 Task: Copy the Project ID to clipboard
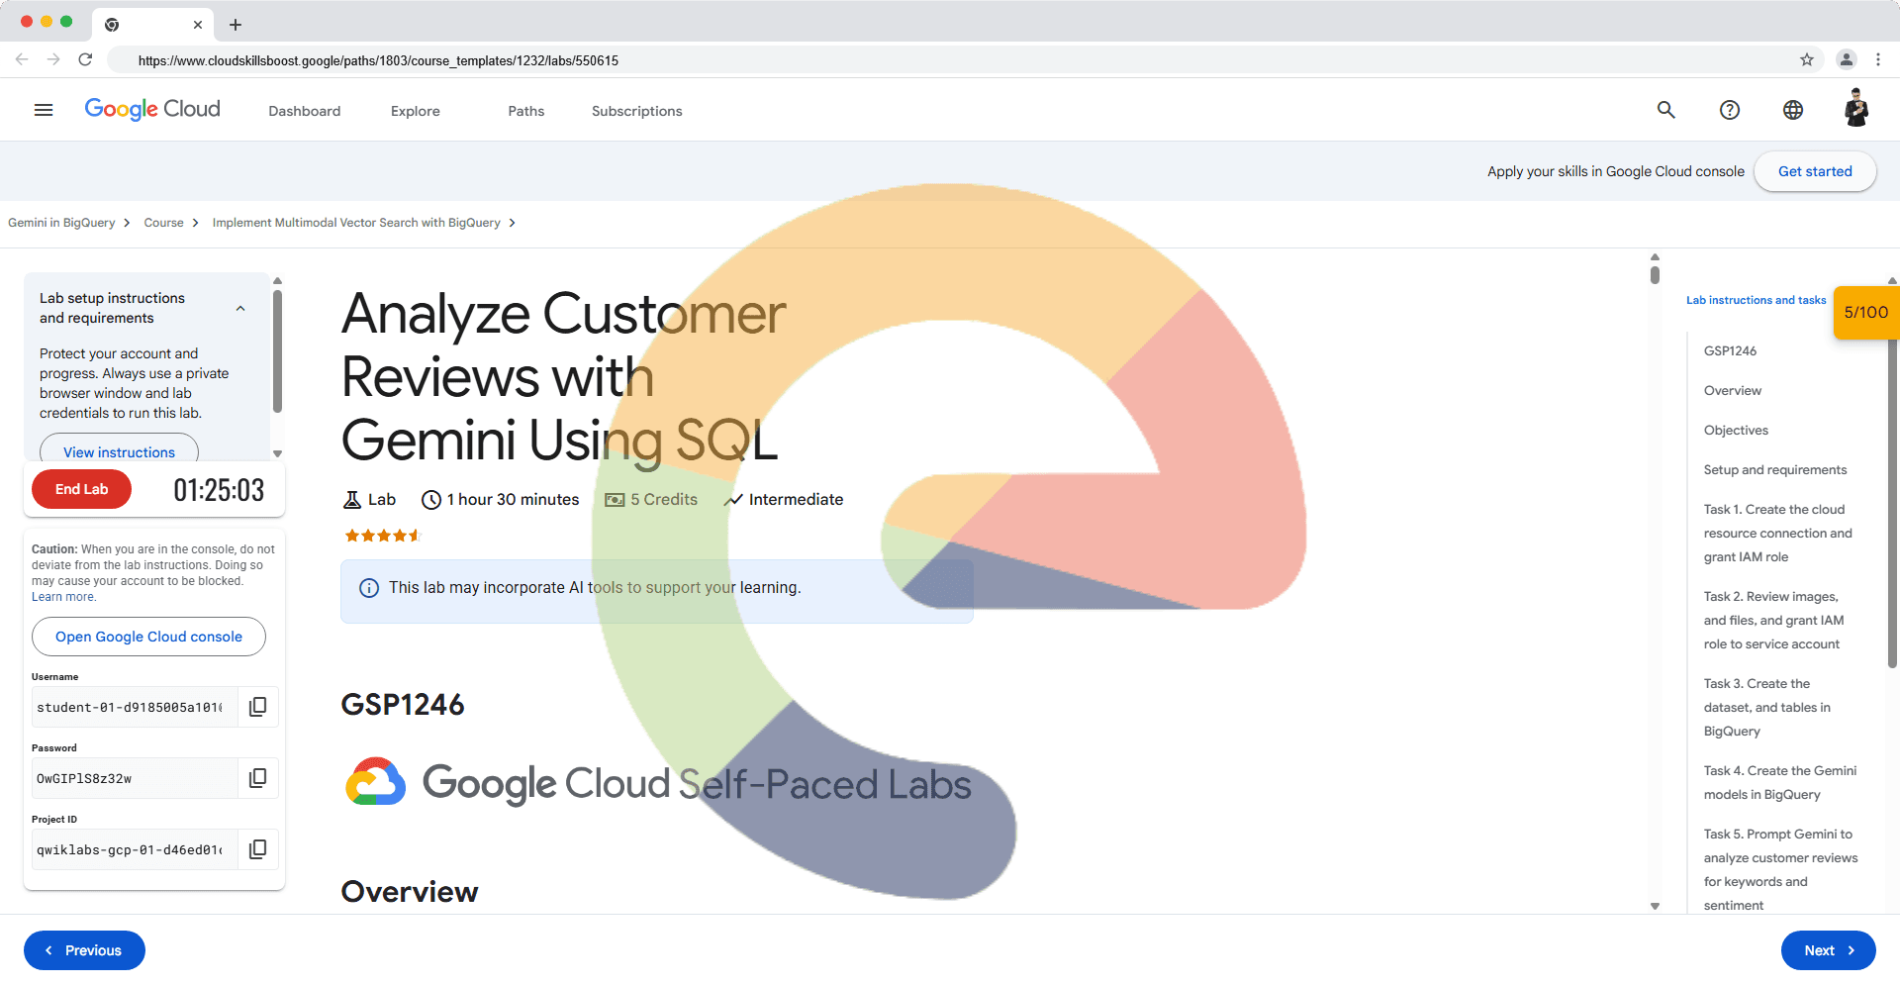257,849
